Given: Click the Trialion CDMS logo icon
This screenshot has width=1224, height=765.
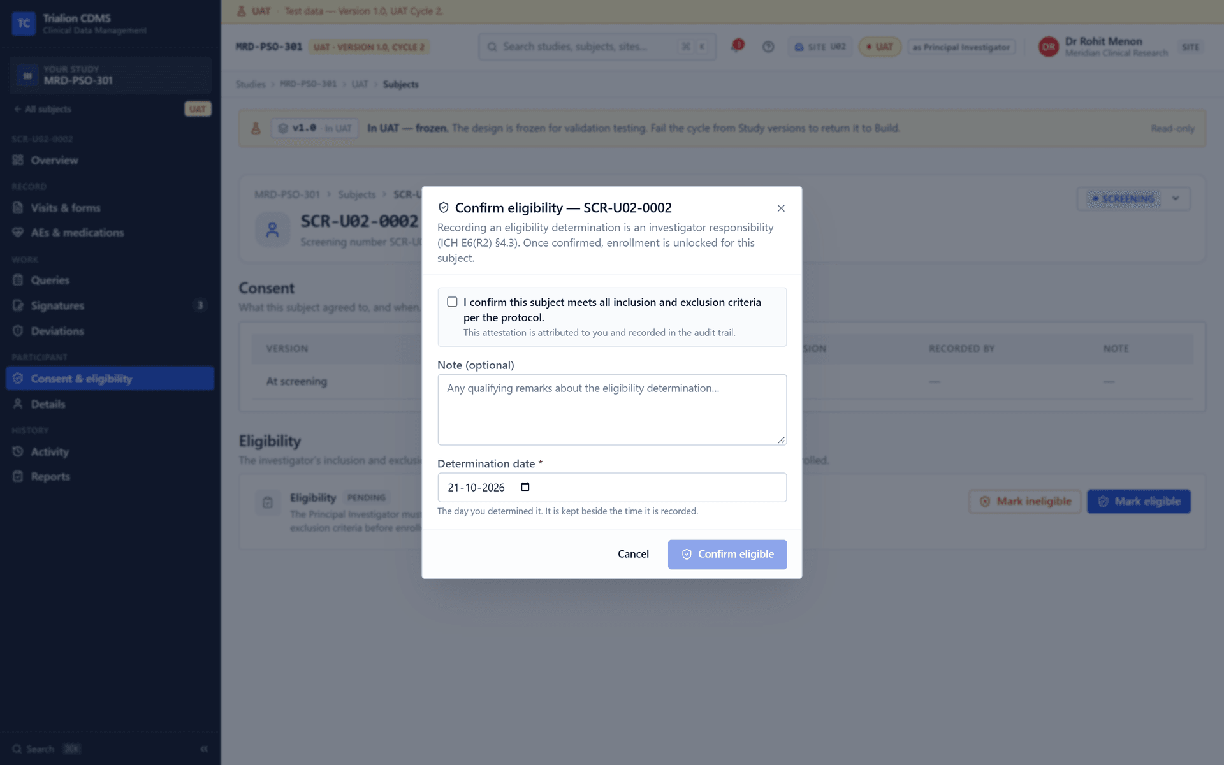Looking at the screenshot, I should [x=24, y=24].
